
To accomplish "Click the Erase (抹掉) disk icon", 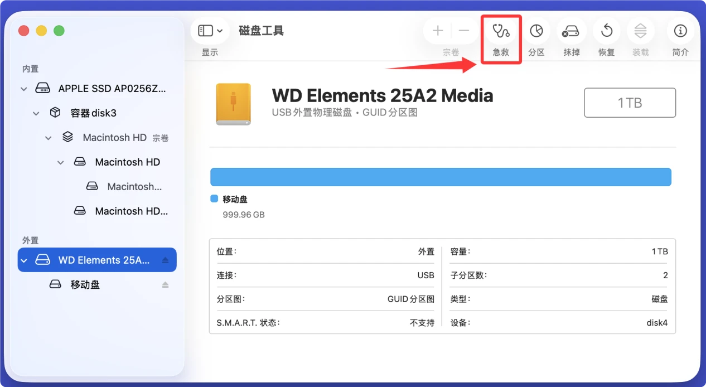I will point(571,31).
